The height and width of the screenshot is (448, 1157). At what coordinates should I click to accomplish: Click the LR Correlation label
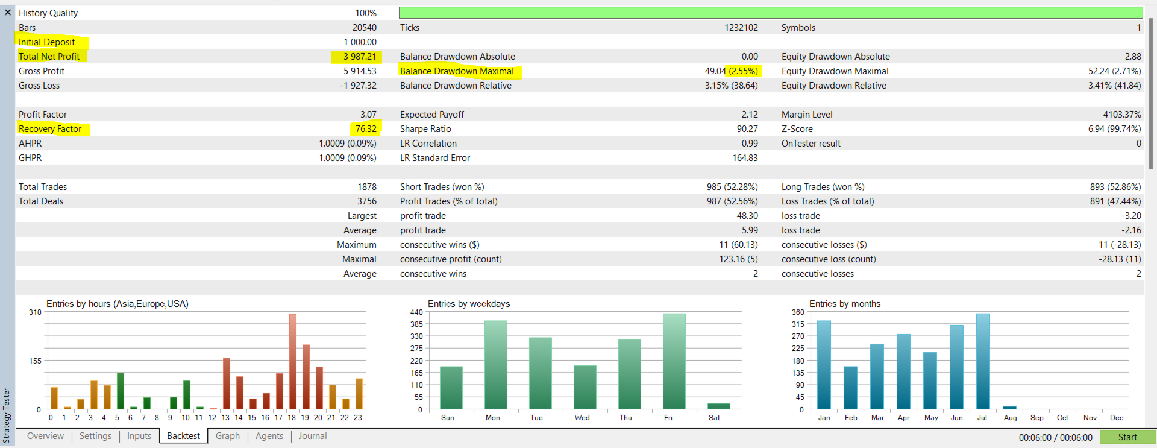click(428, 144)
